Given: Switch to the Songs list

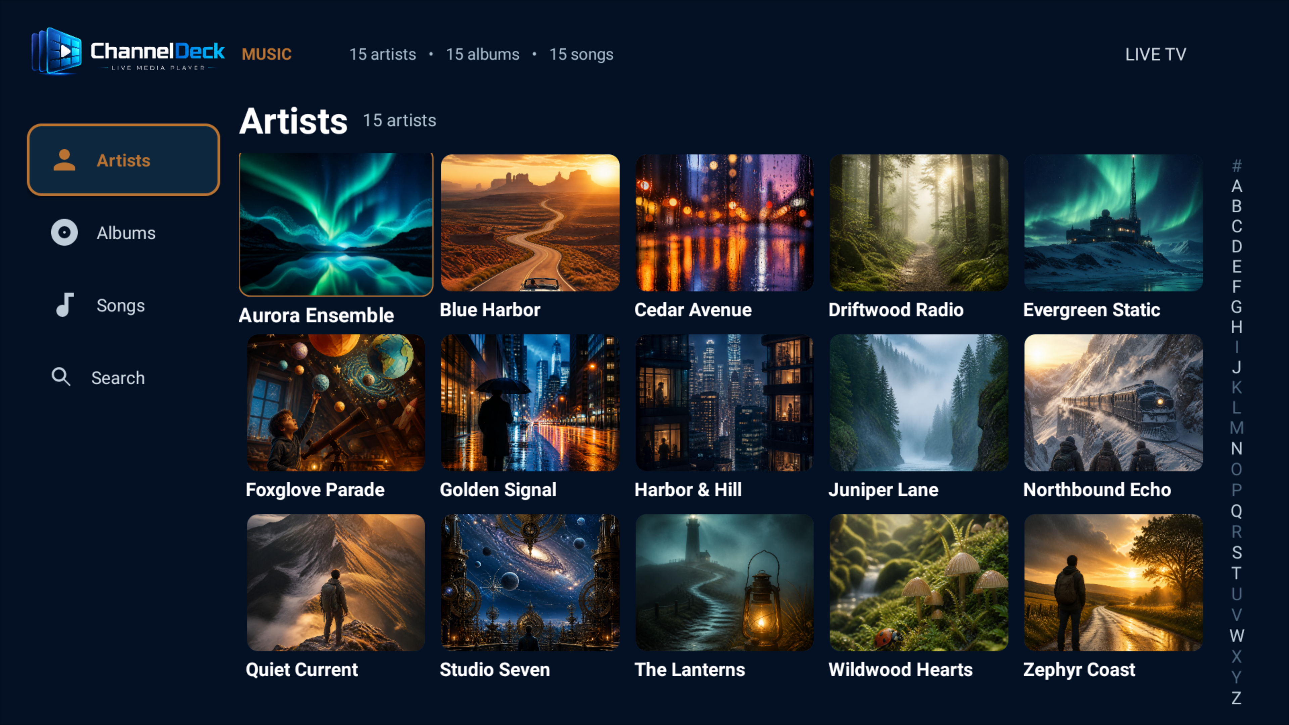Looking at the screenshot, I should [x=124, y=305].
